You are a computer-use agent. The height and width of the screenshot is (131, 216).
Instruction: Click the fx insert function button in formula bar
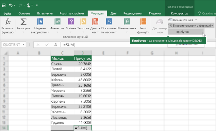click(55, 45)
